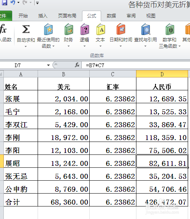
Task: Select the cell containing 毛宁
Action: coord(21,110)
